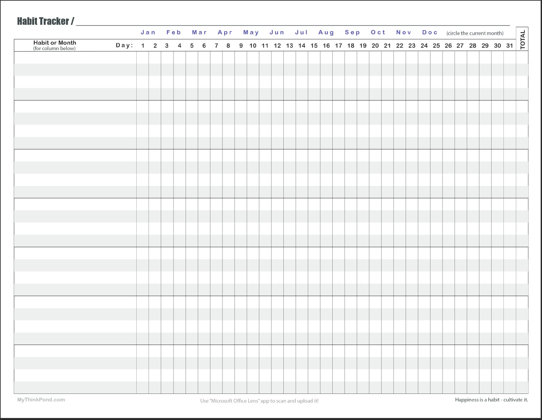This screenshot has height=420, width=542.
Task: Click day number 17 header
Action: 339,46
